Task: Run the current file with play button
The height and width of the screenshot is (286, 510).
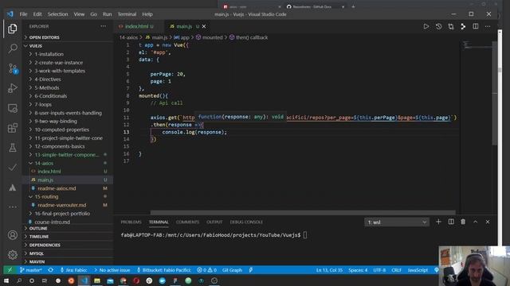Action: 426,26
